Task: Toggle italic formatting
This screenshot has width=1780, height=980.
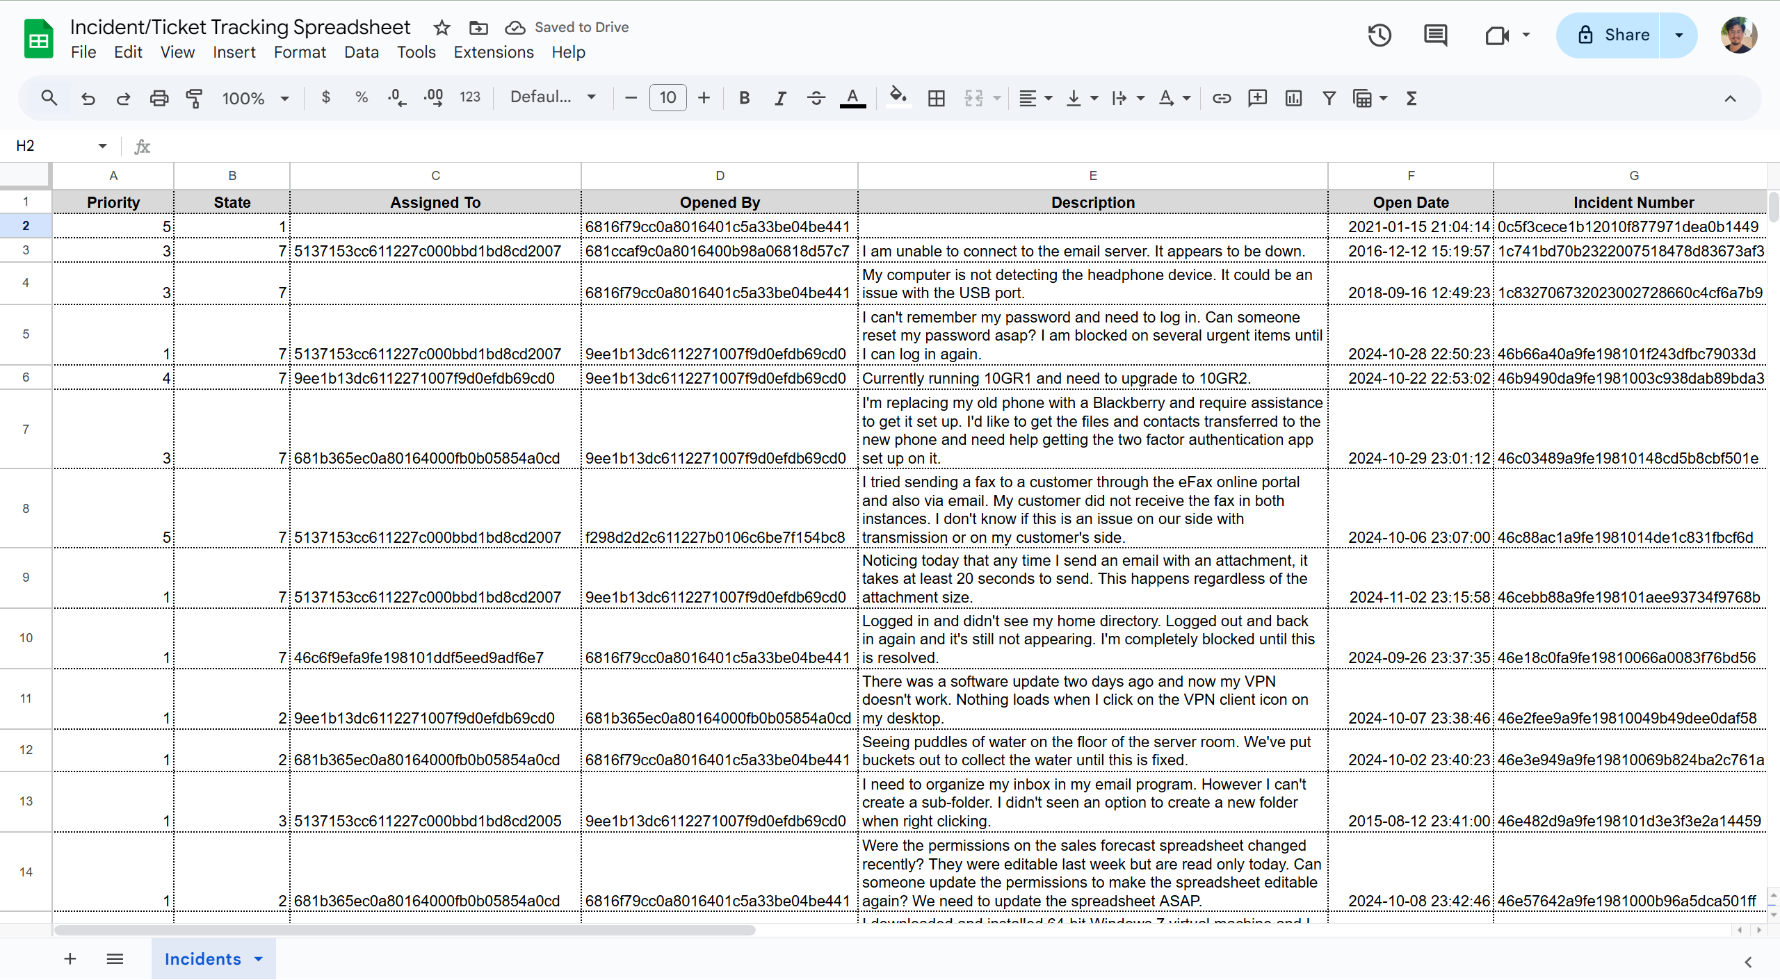Action: click(x=780, y=98)
